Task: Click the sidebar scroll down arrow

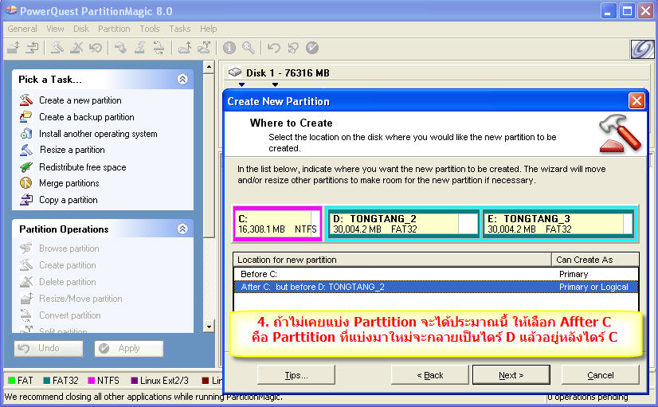Action: (x=209, y=327)
